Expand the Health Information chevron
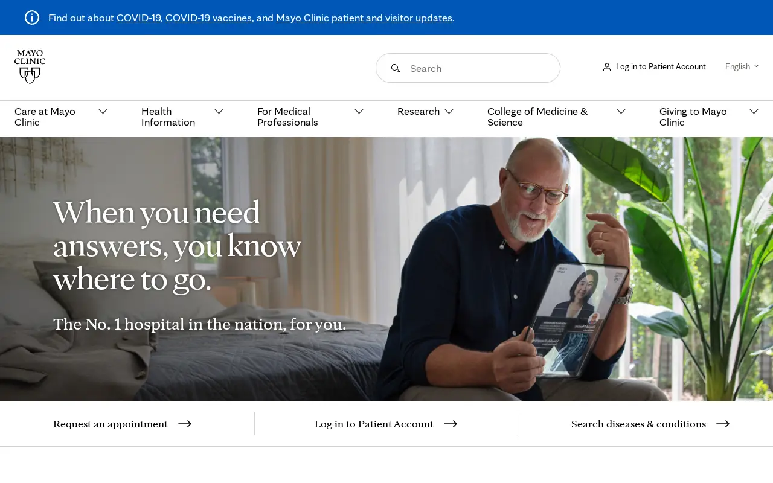Viewport: 773px width, 483px height. coord(219,112)
